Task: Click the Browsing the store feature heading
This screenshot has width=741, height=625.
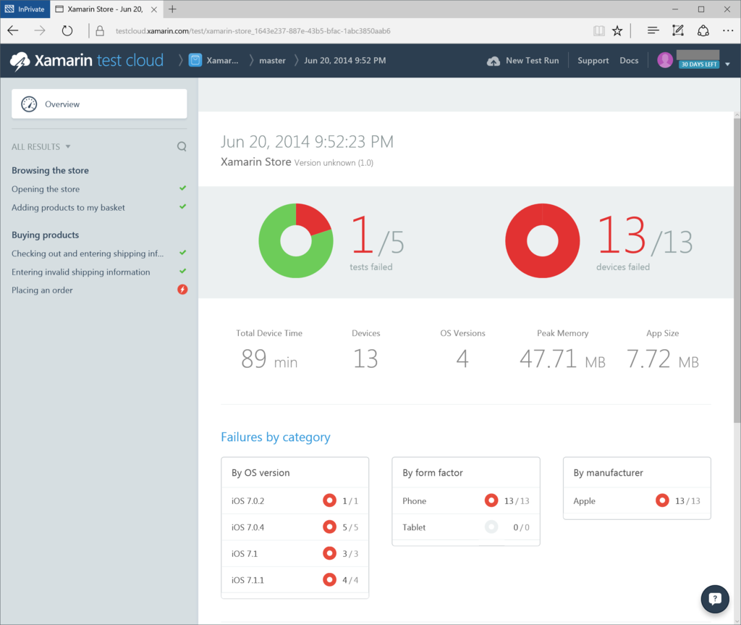Action: click(x=50, y=170)
